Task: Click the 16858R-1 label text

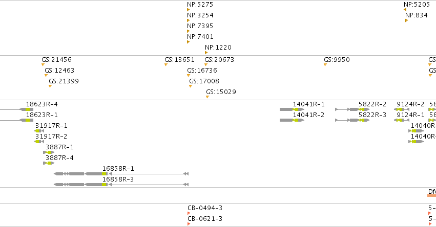Action: pos(118,169)
